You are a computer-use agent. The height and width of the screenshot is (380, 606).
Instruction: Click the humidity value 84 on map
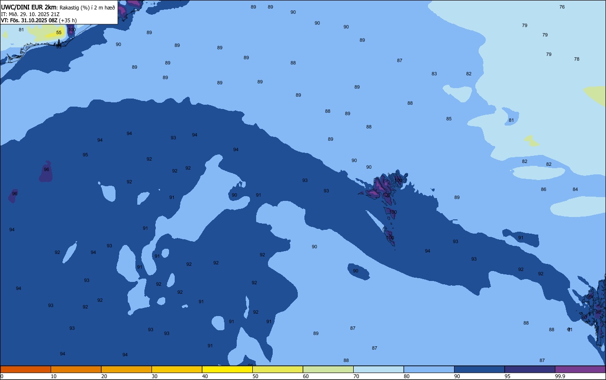click(x=575, y=190)
